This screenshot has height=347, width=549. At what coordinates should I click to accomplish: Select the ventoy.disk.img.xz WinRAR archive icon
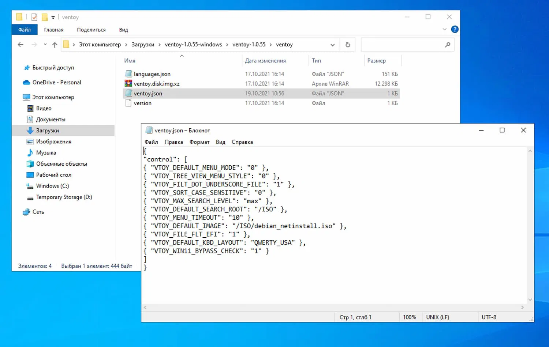(x=128, y=84)
